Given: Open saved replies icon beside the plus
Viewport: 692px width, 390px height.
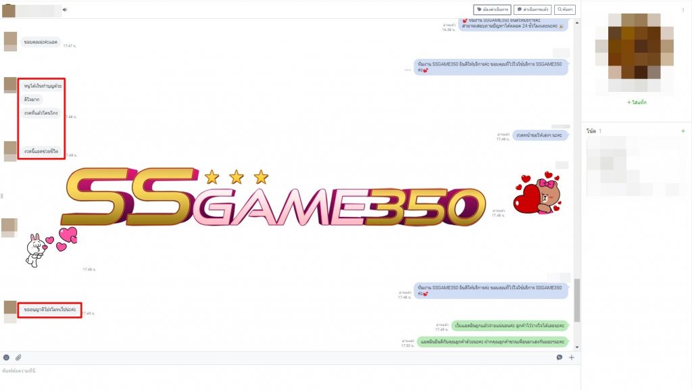Looking at the screenshot, I should (559, 358).
